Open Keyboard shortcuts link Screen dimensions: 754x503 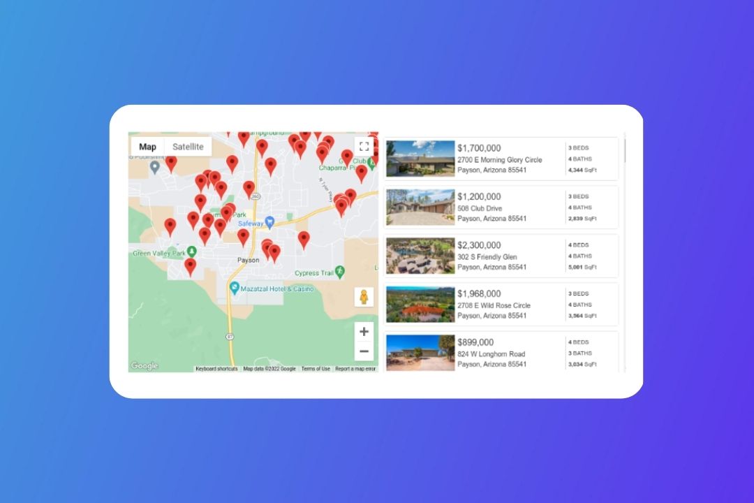pyautogui.click(x=216, y=369)
